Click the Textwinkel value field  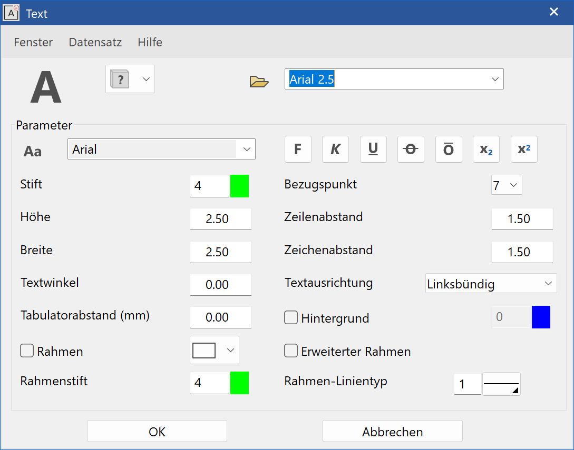pyautogui.click(x=221, y=284)
